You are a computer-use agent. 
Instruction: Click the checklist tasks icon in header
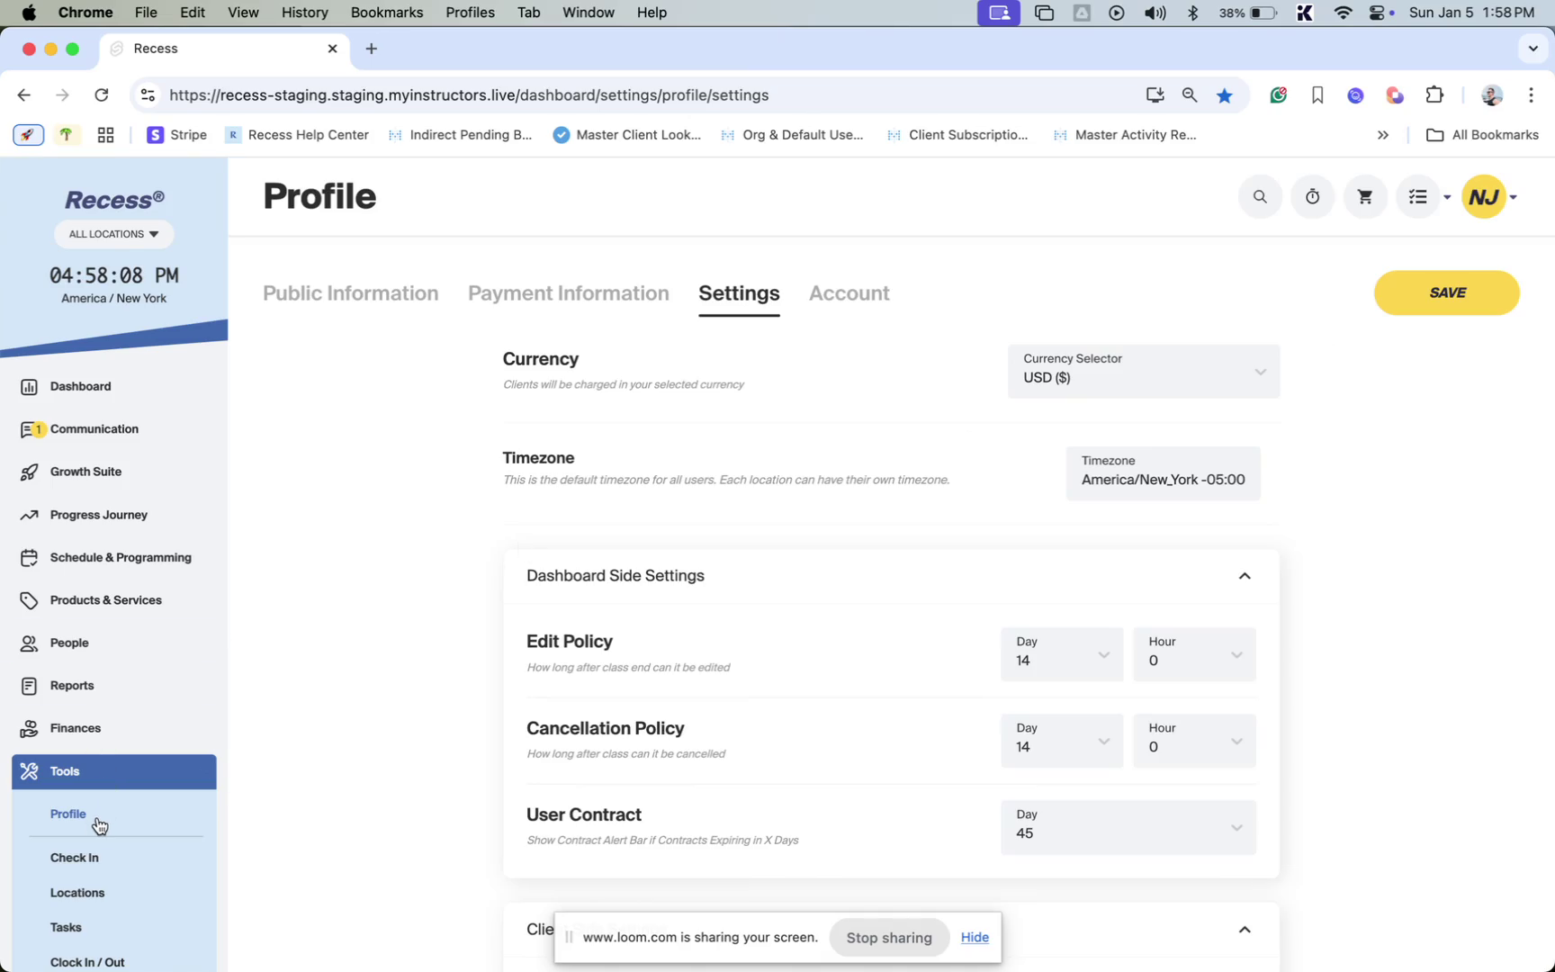pyautogui.click(x=1418, y=197)
